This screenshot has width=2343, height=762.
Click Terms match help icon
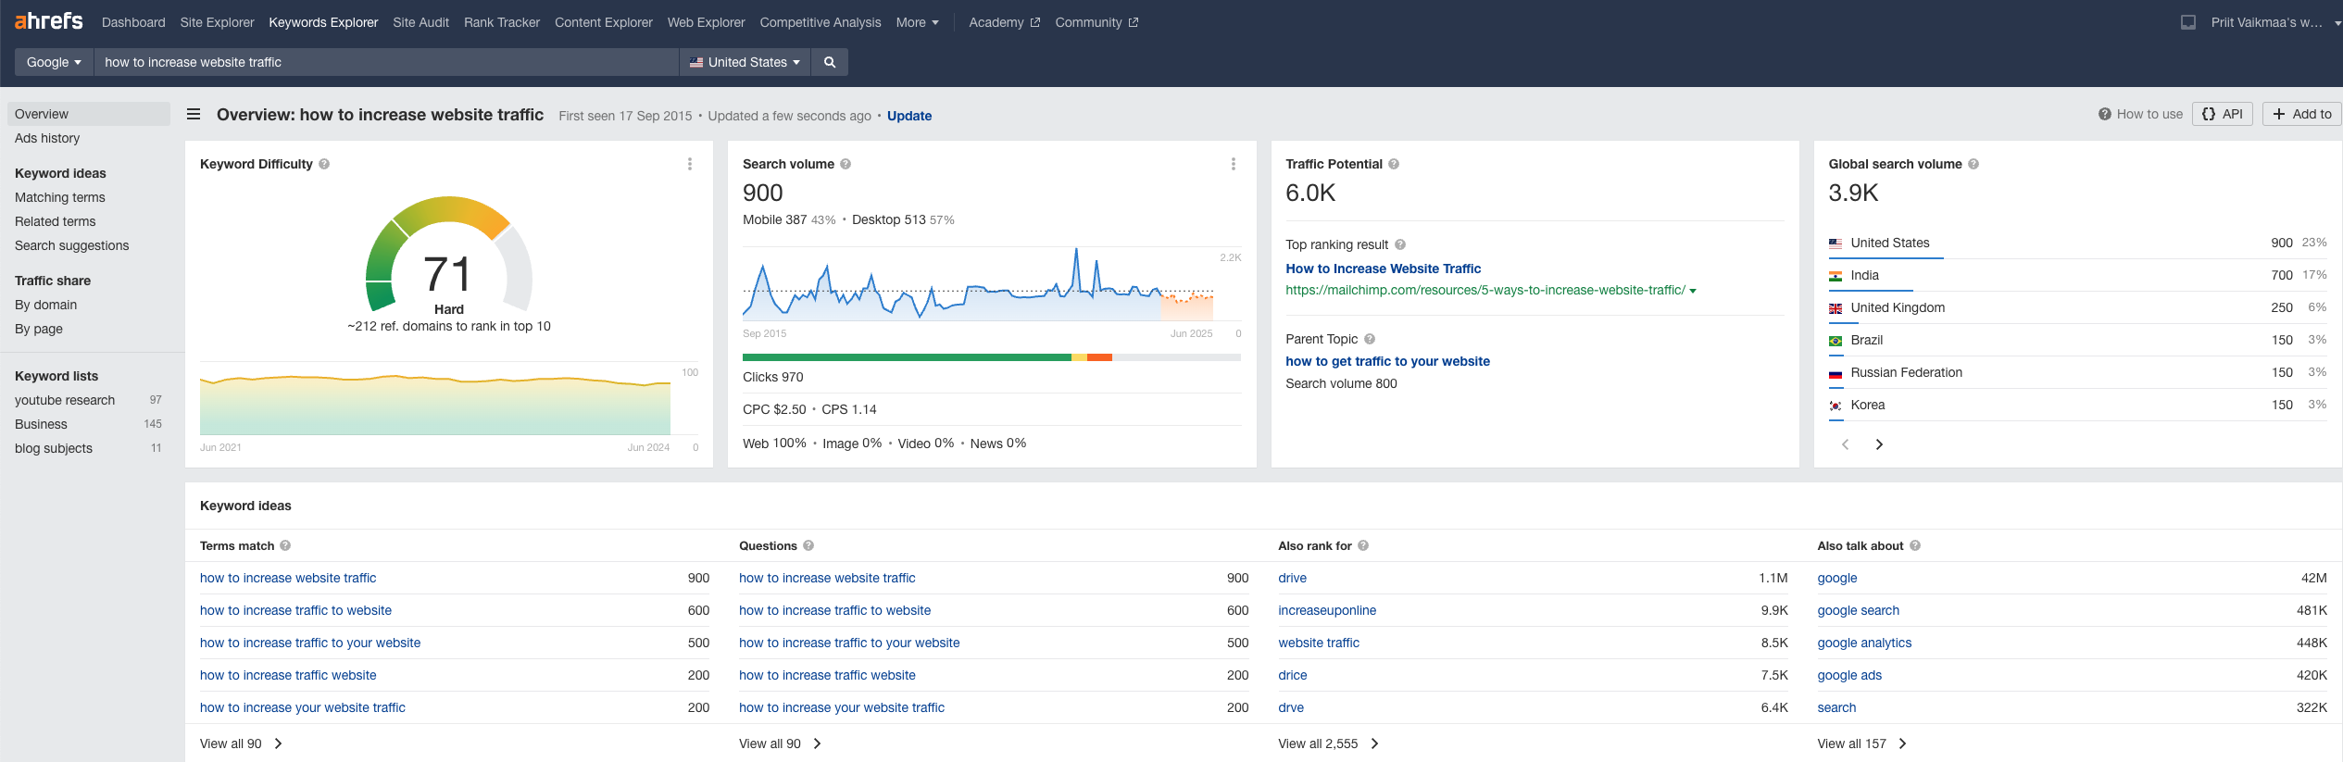(x=285, y=545)
